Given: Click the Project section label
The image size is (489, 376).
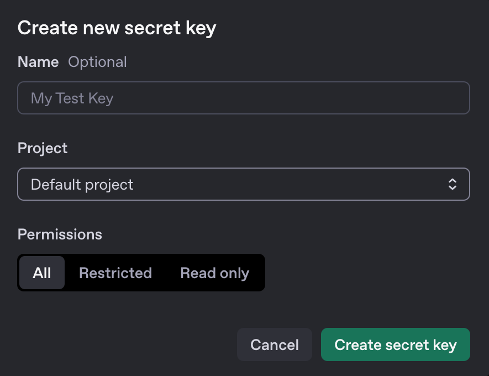Looking at the screenshot, I should point(42,148).
